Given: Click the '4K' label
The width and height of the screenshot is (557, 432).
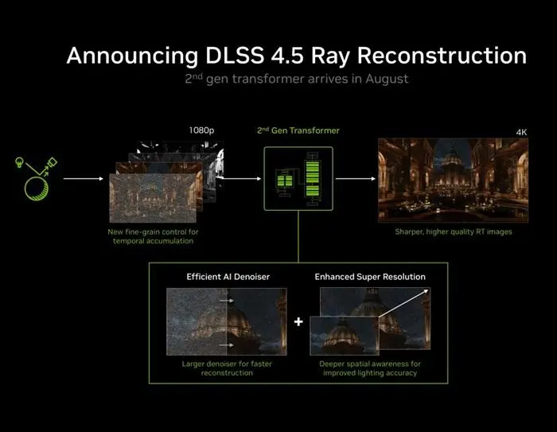Looking at the screenshot, I should pos(521,133).
